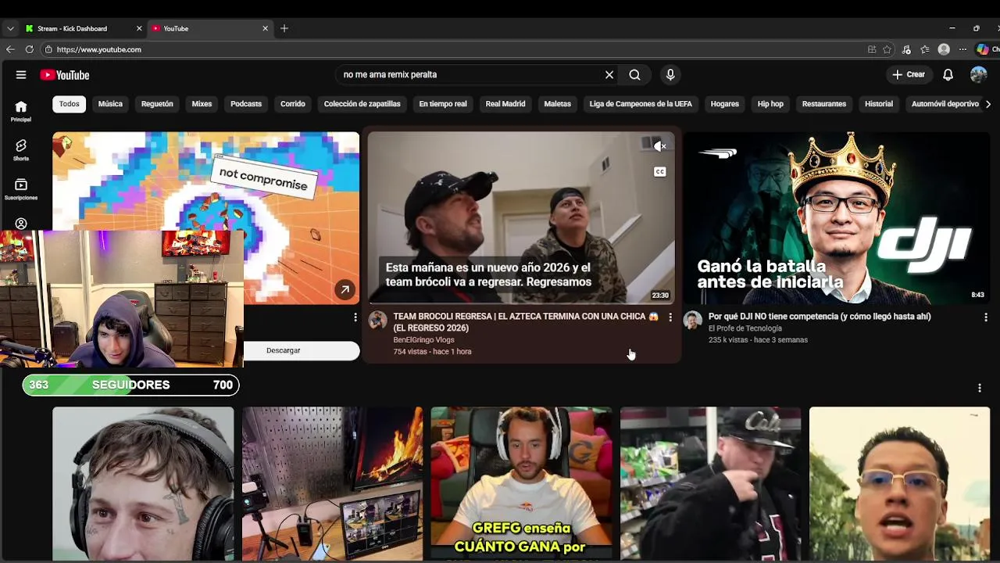This screenshot has width=1000, height=563.
Task: Toggle captions on Team Brocoli preview
Action: pos(659,172)
